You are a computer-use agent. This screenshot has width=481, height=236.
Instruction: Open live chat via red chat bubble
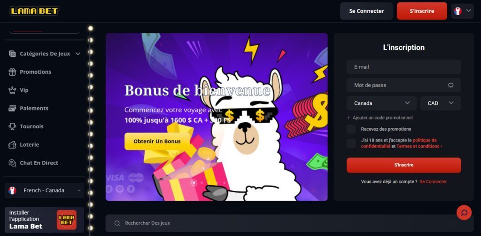[x=464, y=212]
